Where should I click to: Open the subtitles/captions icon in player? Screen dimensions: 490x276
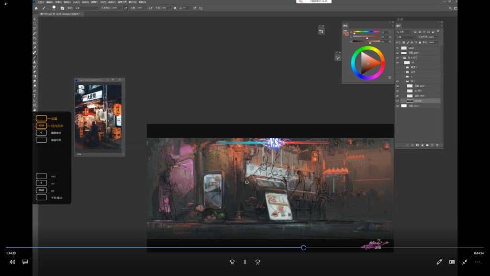point(25,262)
